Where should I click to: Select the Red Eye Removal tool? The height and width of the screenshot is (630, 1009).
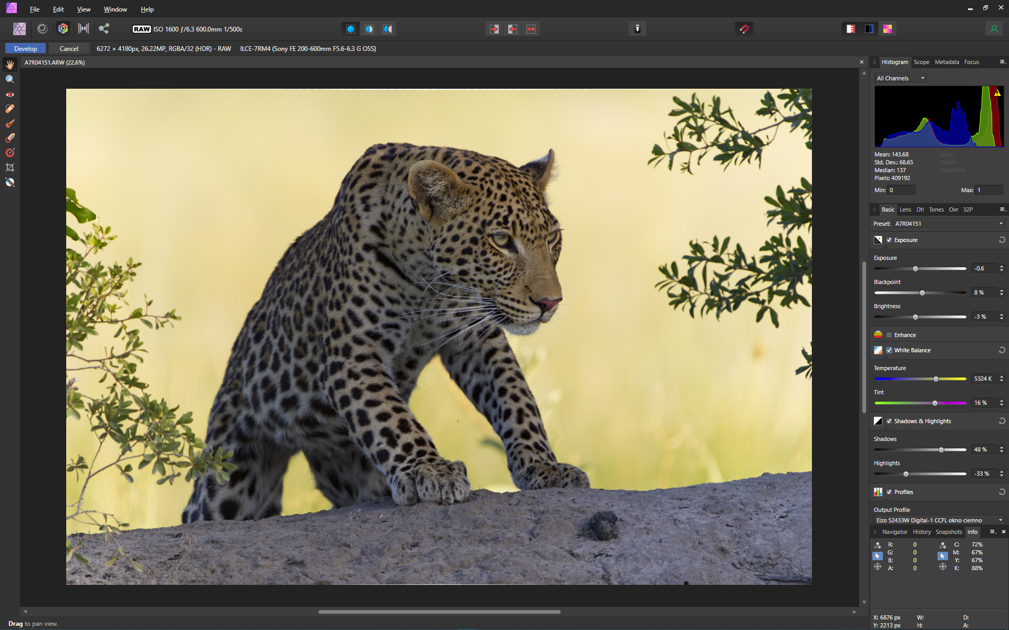10,94
